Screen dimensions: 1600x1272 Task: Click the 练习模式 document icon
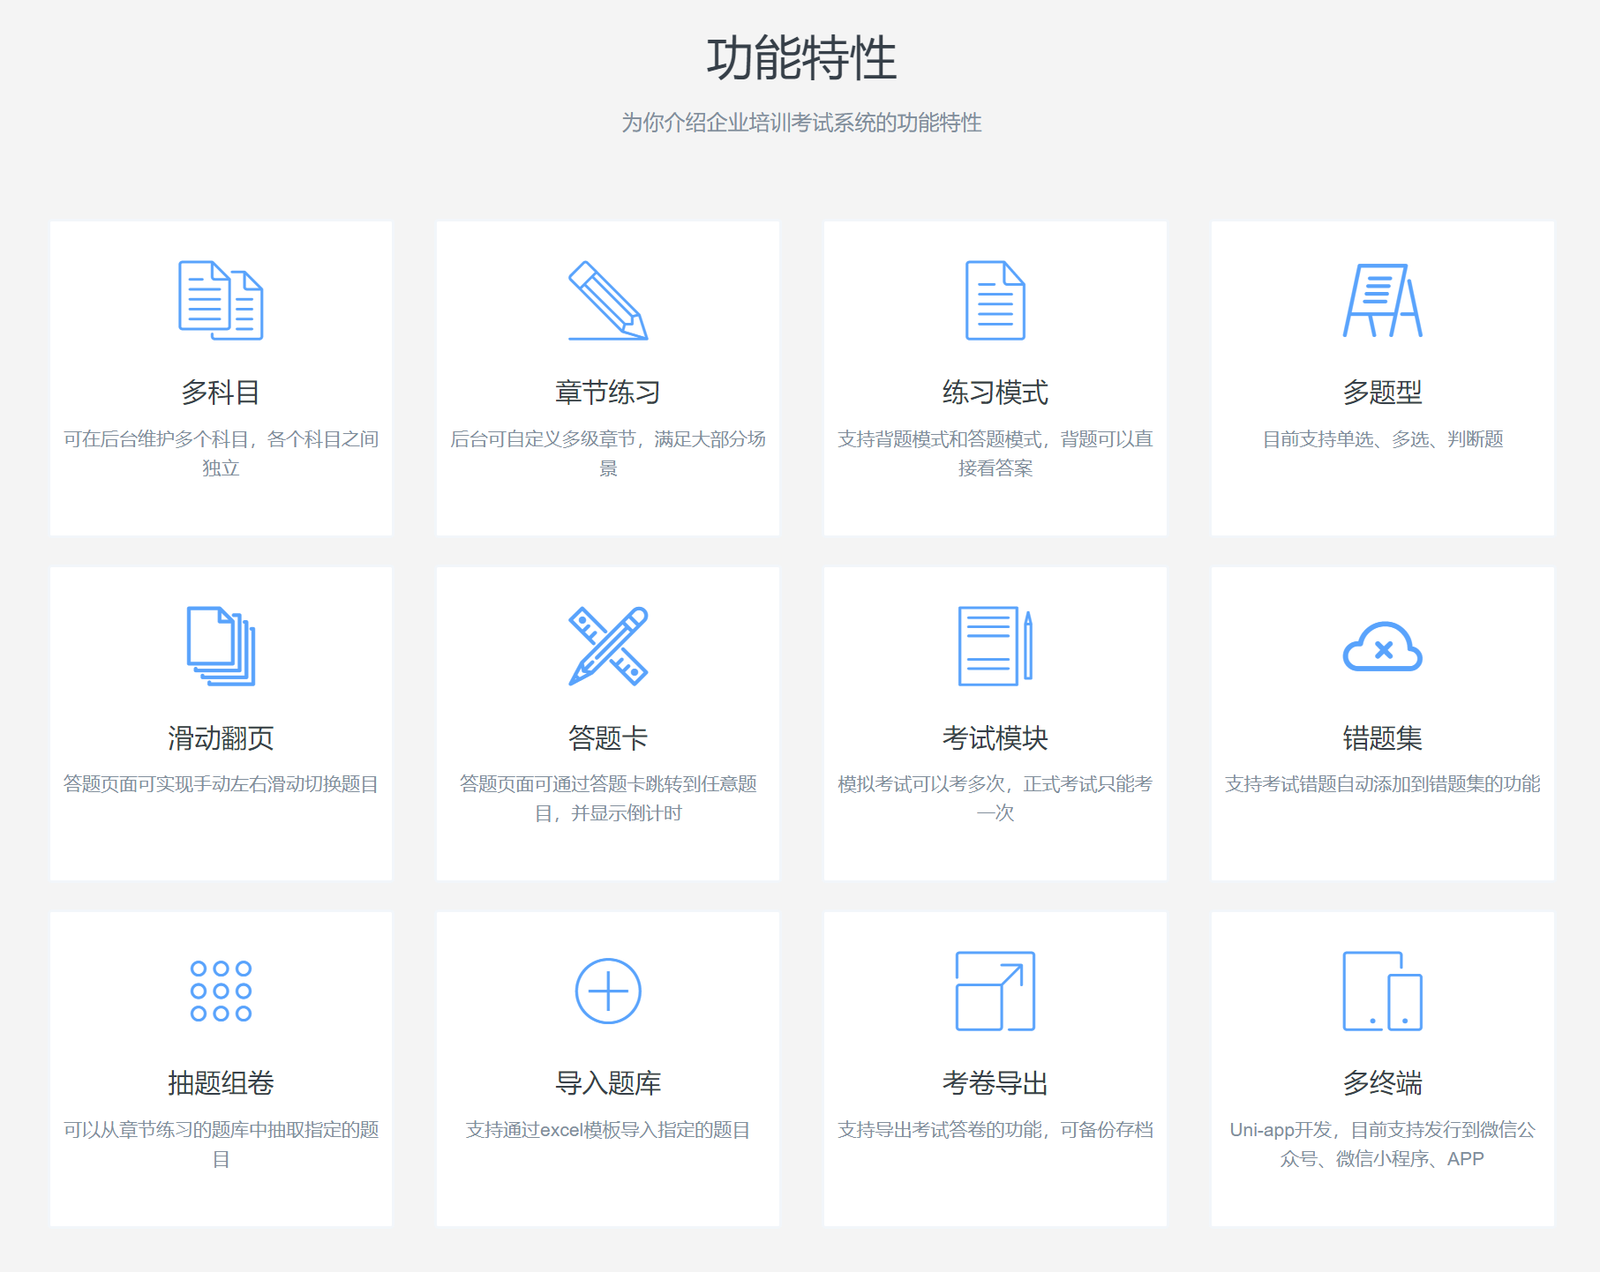pyautogui.click(x=995, y=300)
